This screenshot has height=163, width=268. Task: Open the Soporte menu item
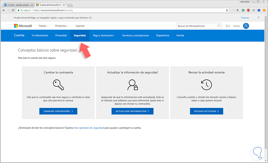pyautogui.click(x=80, y=26)
